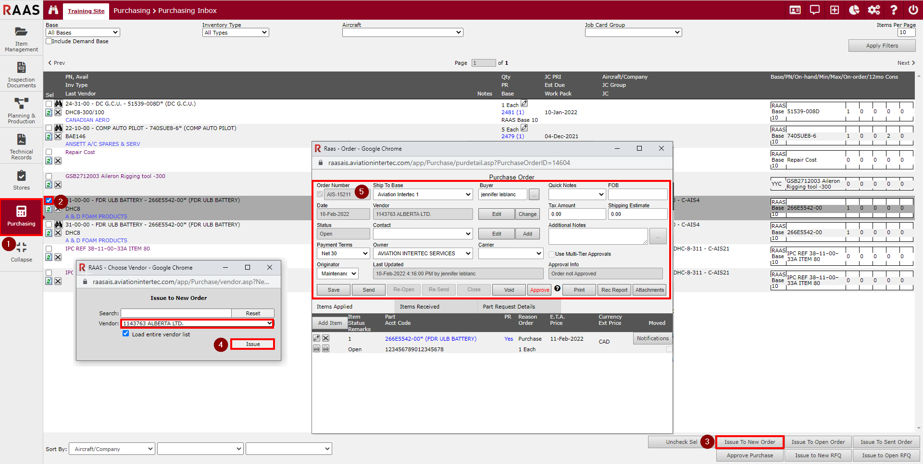Viewport: 923px width, 464px height.
Task: Expand the Payment Terms Net 30 dropdown
Action: [x=343, y=253]
